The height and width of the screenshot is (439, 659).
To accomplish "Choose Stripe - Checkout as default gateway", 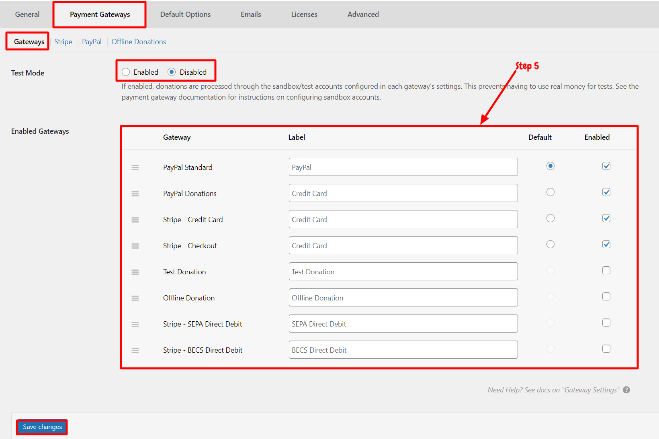I will 551,244.
